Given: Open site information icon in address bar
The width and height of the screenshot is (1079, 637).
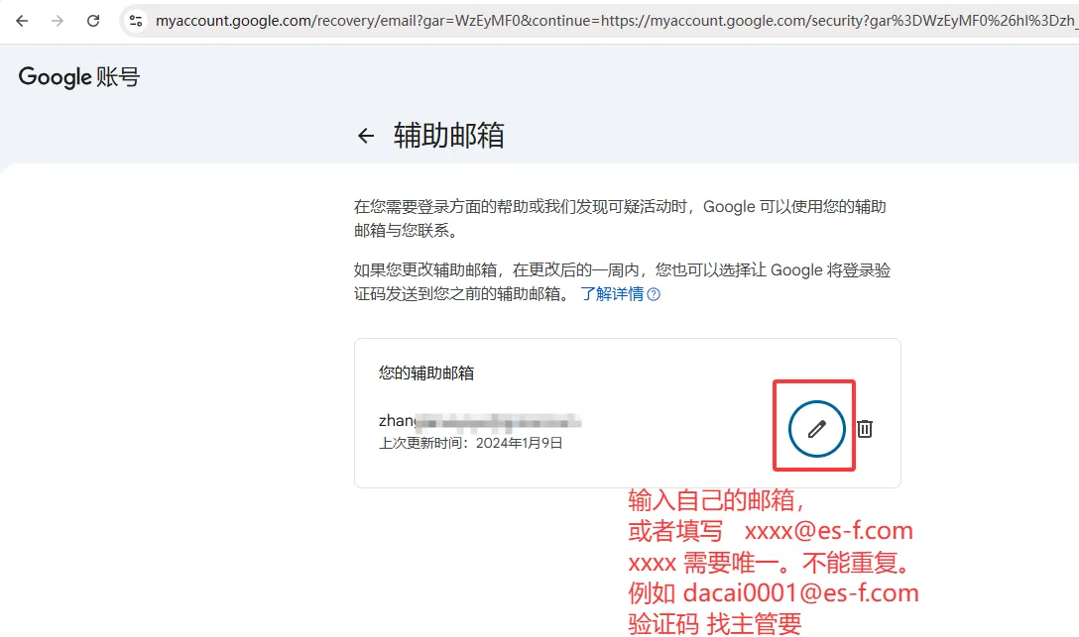Looking at the screenshot, I should click(x=136, y=21).
